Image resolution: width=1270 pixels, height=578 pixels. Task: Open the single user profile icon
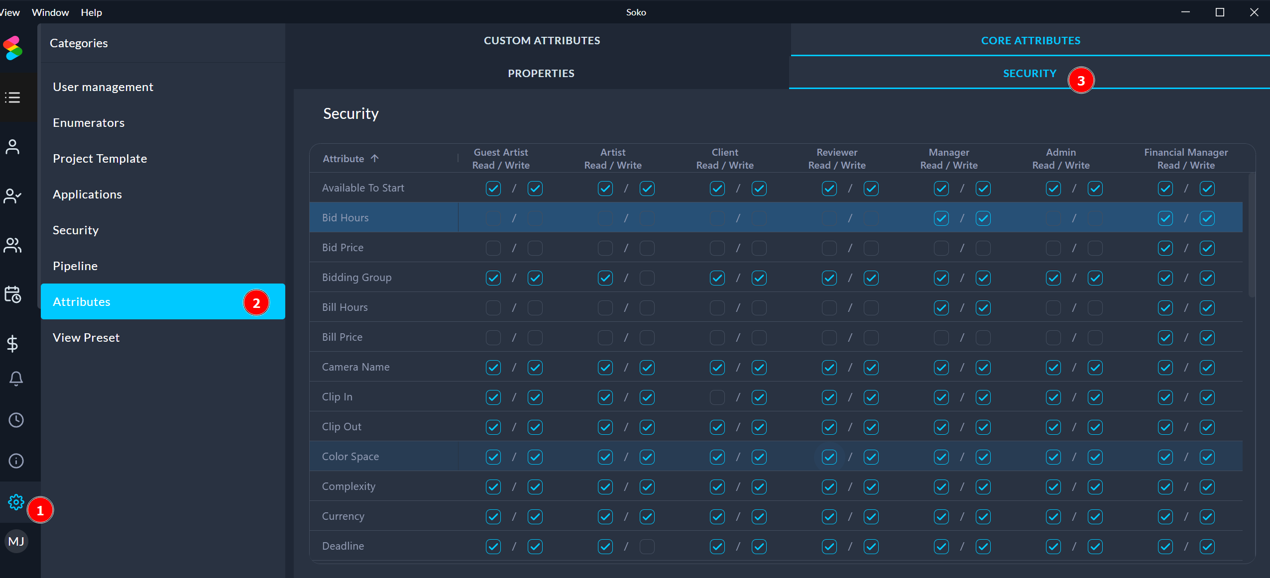(13, 147)
